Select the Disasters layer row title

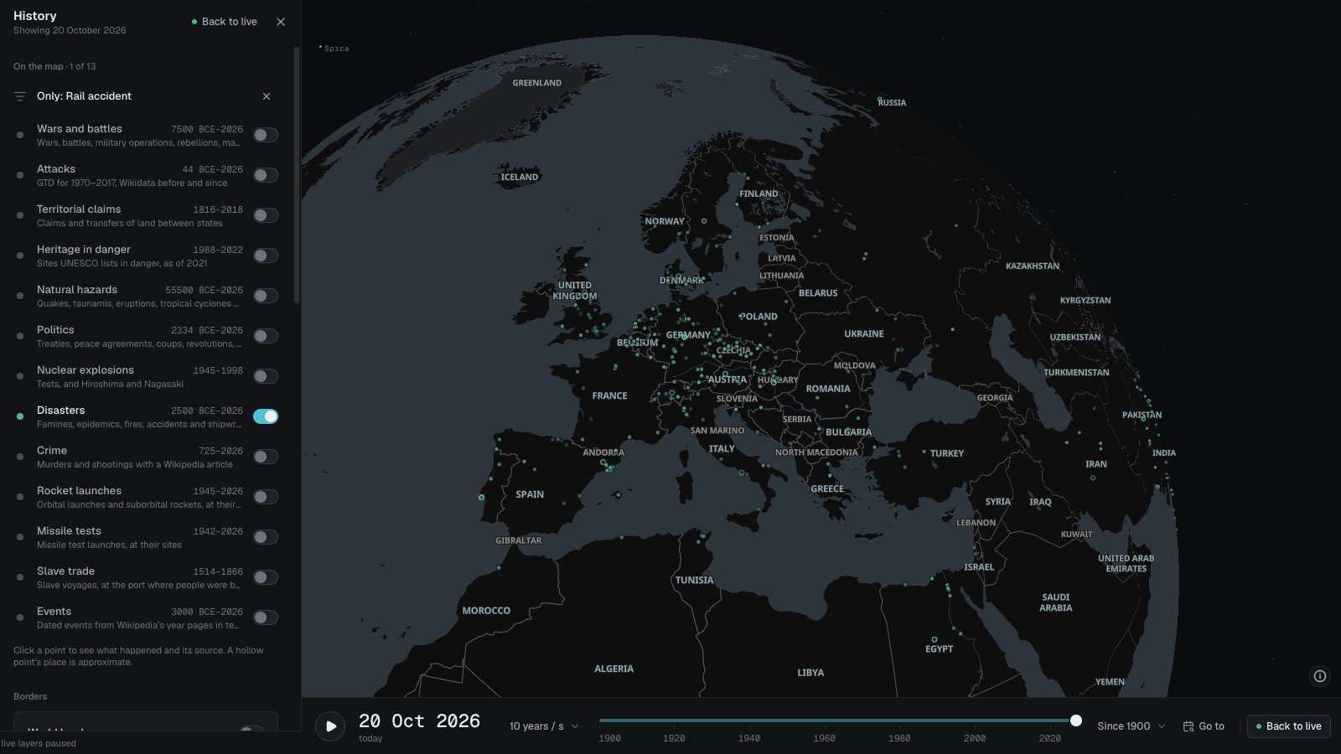point(60,411)
